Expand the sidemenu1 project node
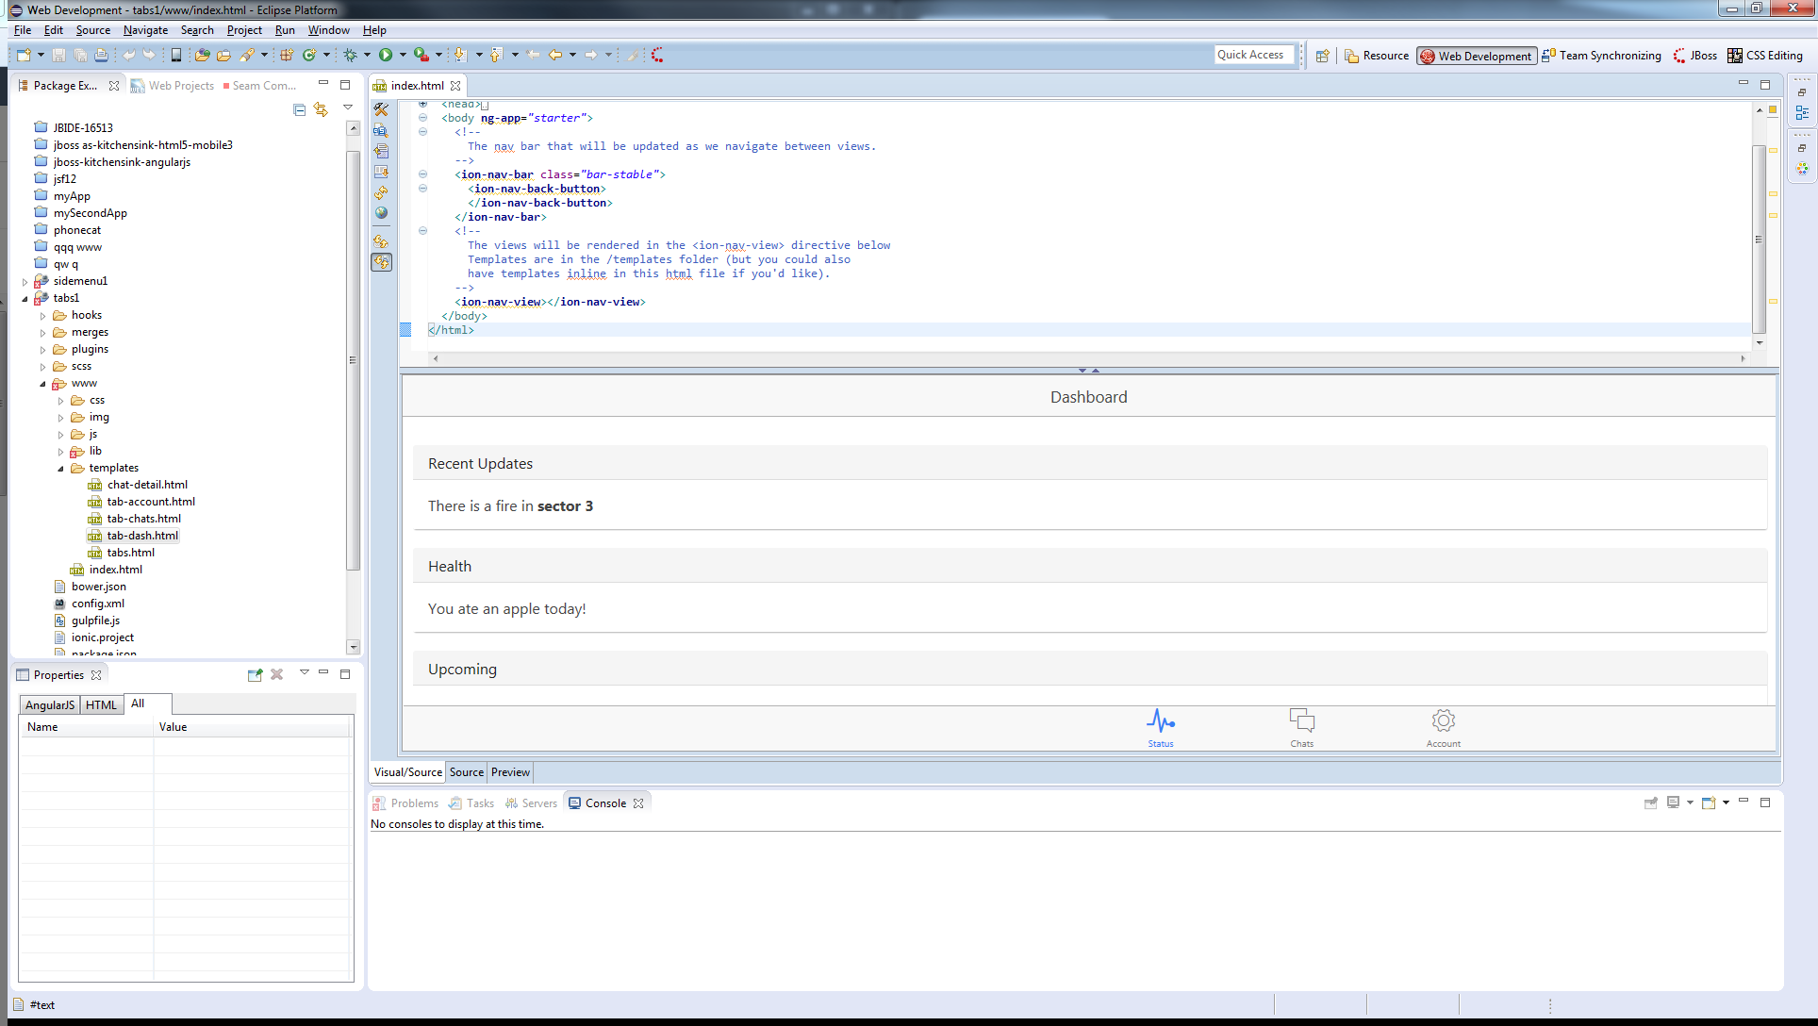1818x1026 pixels. pos(25,281)
